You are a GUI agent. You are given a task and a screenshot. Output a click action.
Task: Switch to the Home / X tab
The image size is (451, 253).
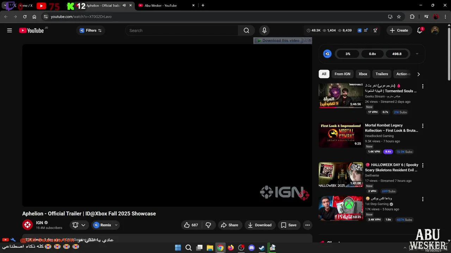click(x=27, y=5)
